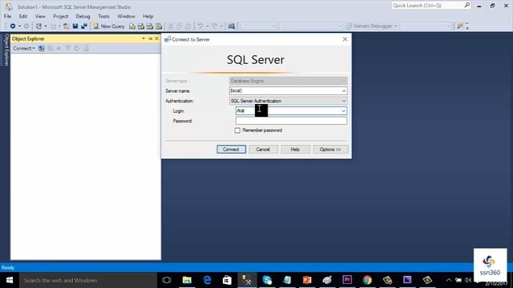This screenshot has width=513, height=288.
Task: Open the Edit menu
Action: pos(23,16)
